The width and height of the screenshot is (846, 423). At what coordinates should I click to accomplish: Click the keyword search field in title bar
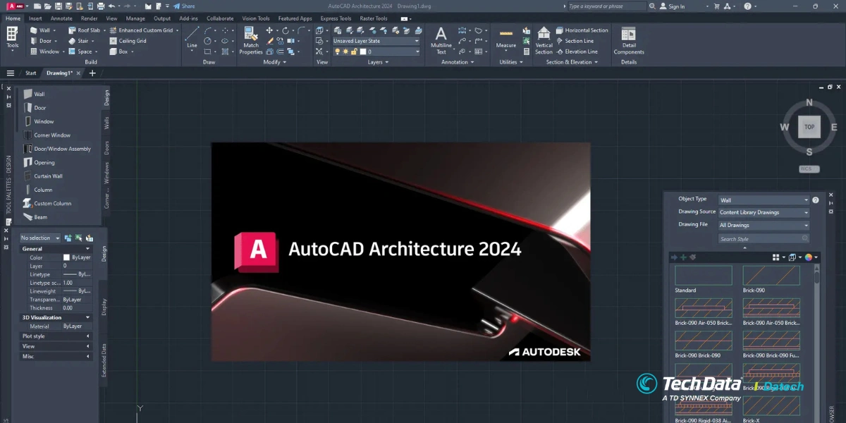tap(606, 6)
